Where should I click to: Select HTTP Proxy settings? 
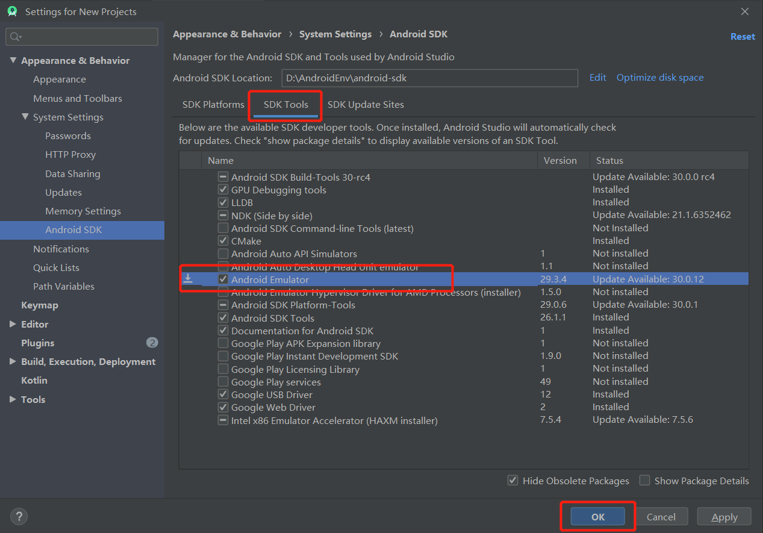[x=70, y=154]
